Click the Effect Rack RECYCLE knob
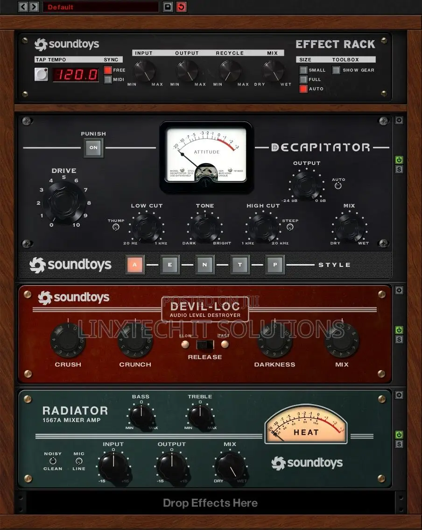 point(230,71)
